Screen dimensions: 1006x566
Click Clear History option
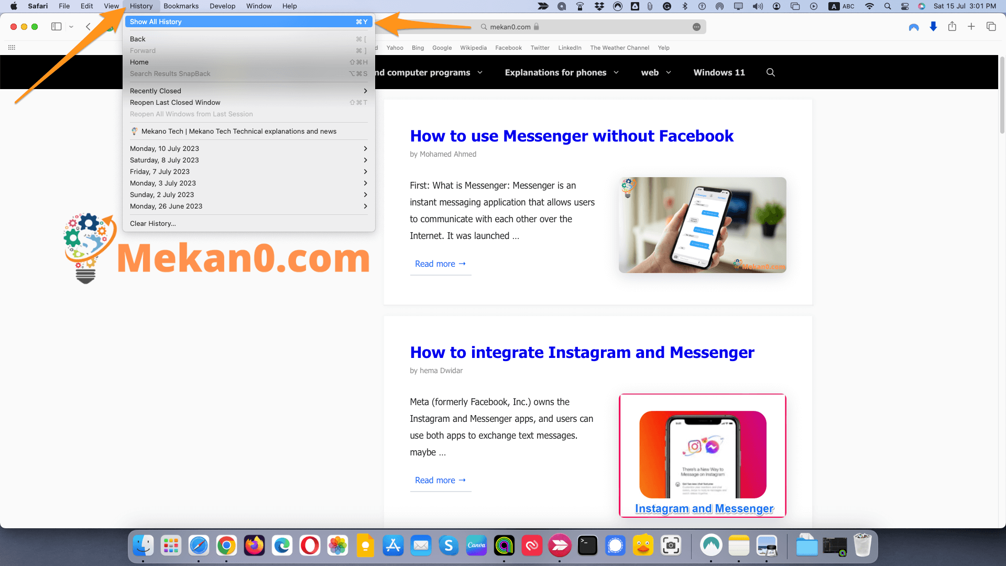(154, 223)
